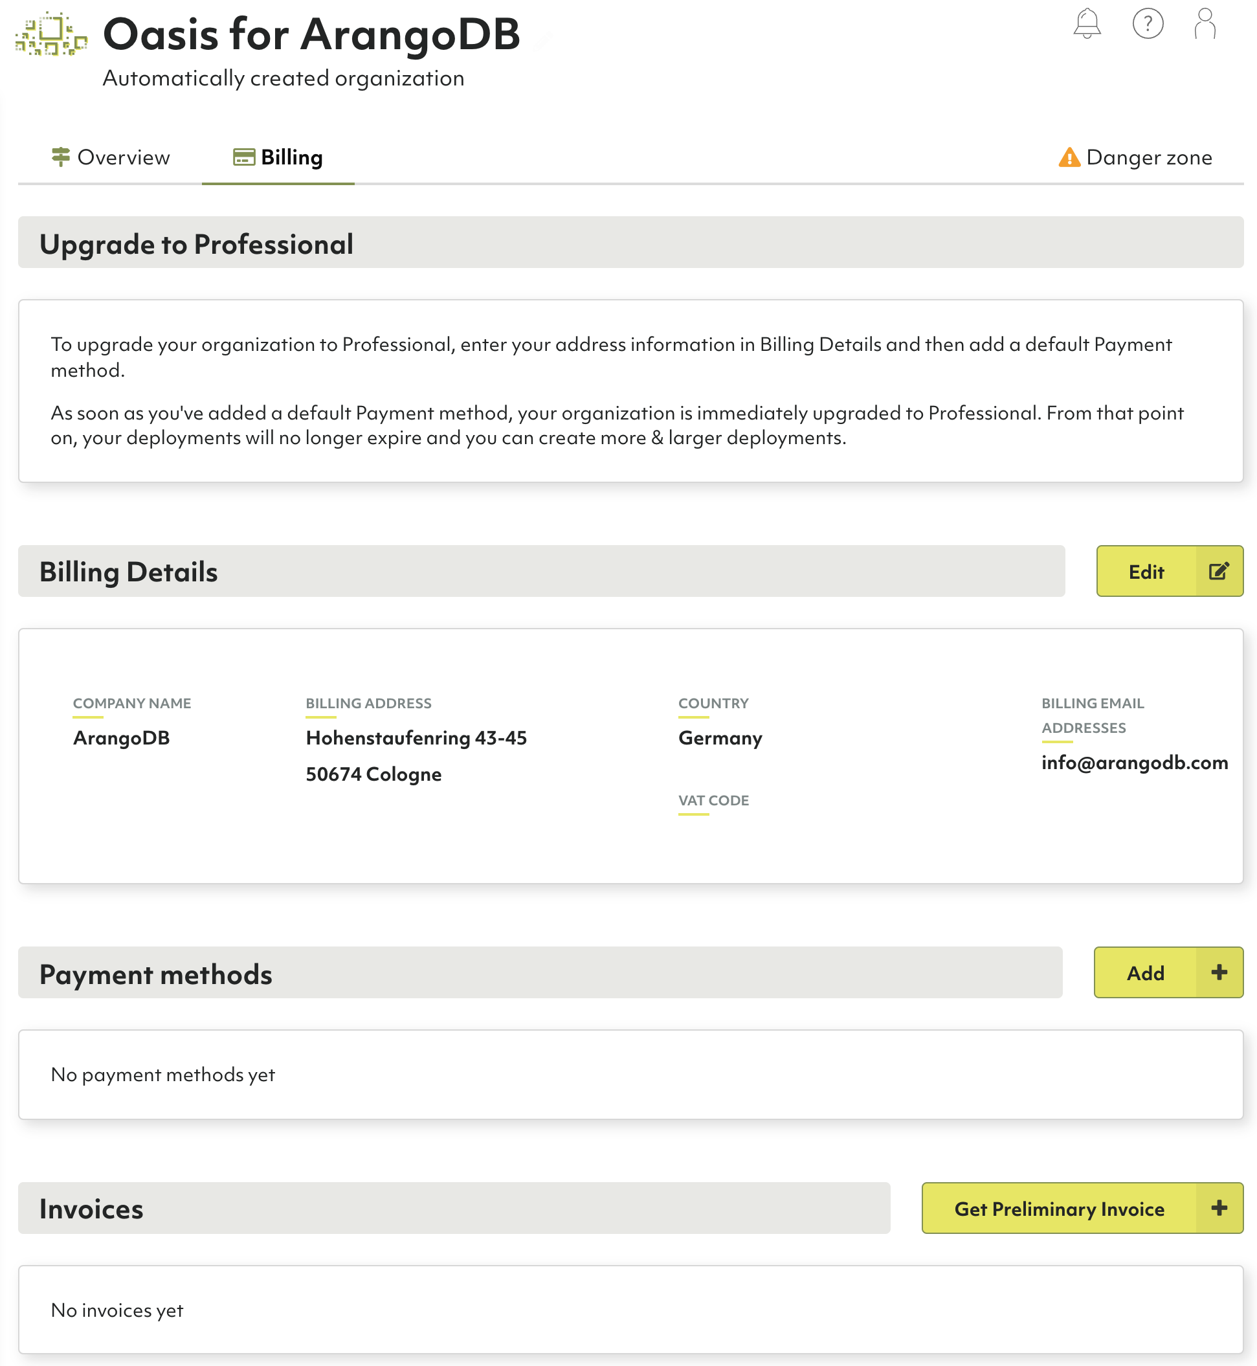Click the pencil edit icon in Billing Details

(x=1219, y=572)
